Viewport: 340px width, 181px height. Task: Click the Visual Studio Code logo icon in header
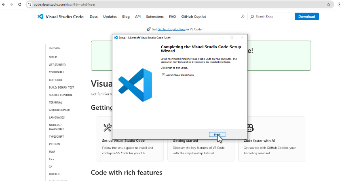[40, 17]
